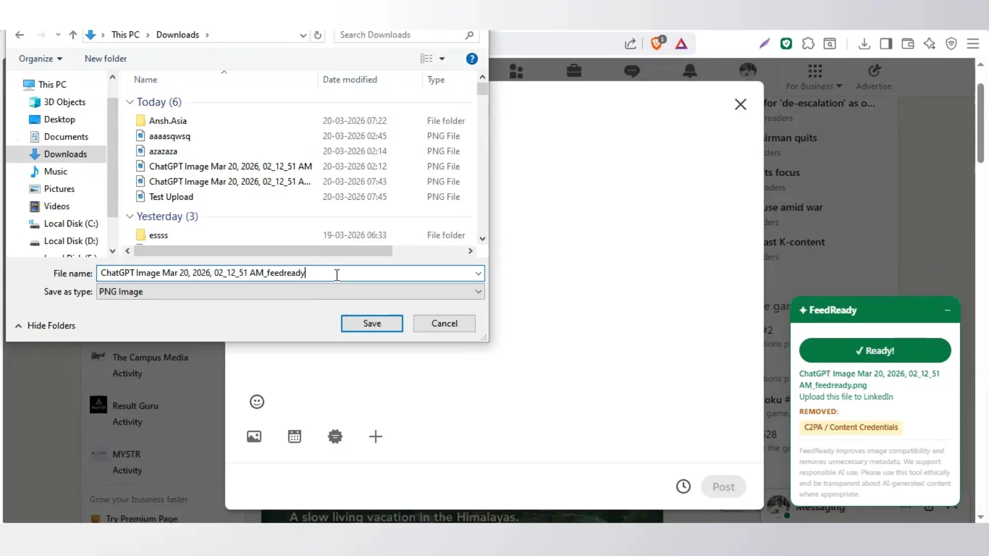The height and width of the screenshot is (556, 989).
Task: Cancel the Save dialog
Action: click(x=444, y=323)
